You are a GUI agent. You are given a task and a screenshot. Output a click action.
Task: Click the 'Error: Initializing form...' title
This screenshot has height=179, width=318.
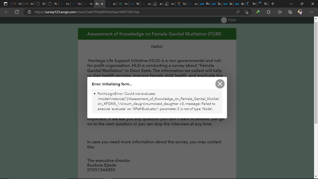[112, 84]
